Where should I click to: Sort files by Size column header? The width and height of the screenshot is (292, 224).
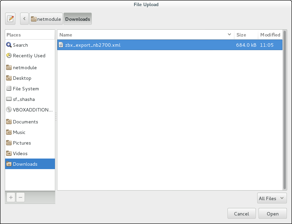pos(246,35)
